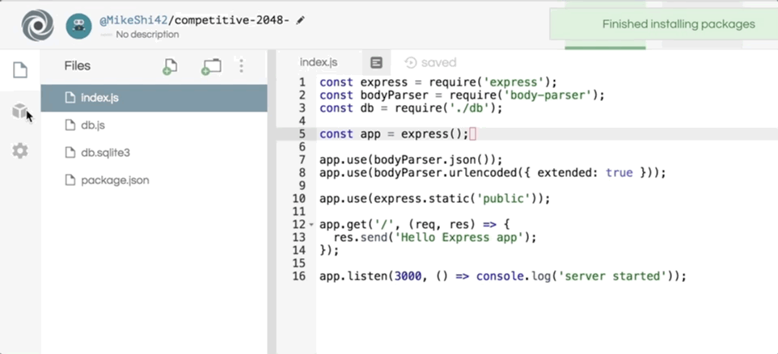Viewport: 778px width, 354px height.
Task: Click line number 16 in the gutter
Action: pos(298,276)
